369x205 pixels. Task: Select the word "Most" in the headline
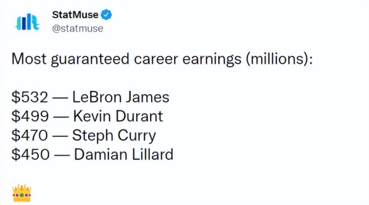pos(29,59)
